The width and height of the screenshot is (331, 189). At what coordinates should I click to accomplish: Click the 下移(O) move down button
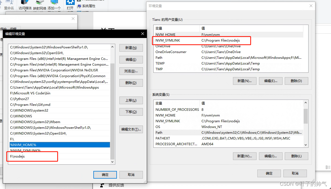[x=131, y=112]
